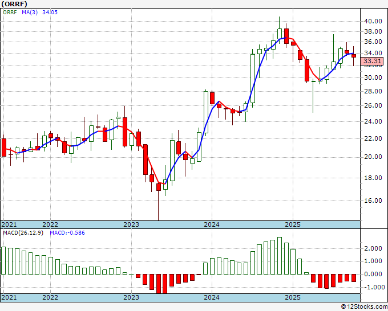Open the 12Stocks.com copyright link
This screenshot has width=388, height=311.
pos(364,307)
